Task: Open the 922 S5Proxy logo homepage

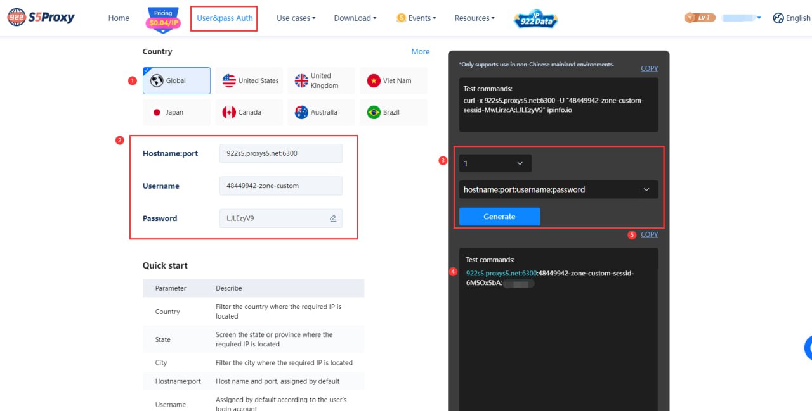Action: (41, 18)
